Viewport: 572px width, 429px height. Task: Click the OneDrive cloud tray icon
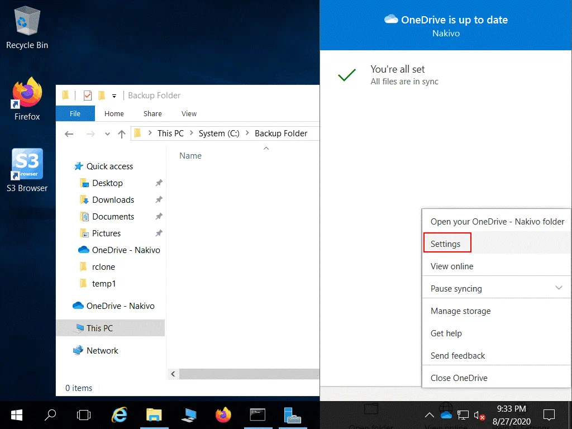tap(446, 414)
